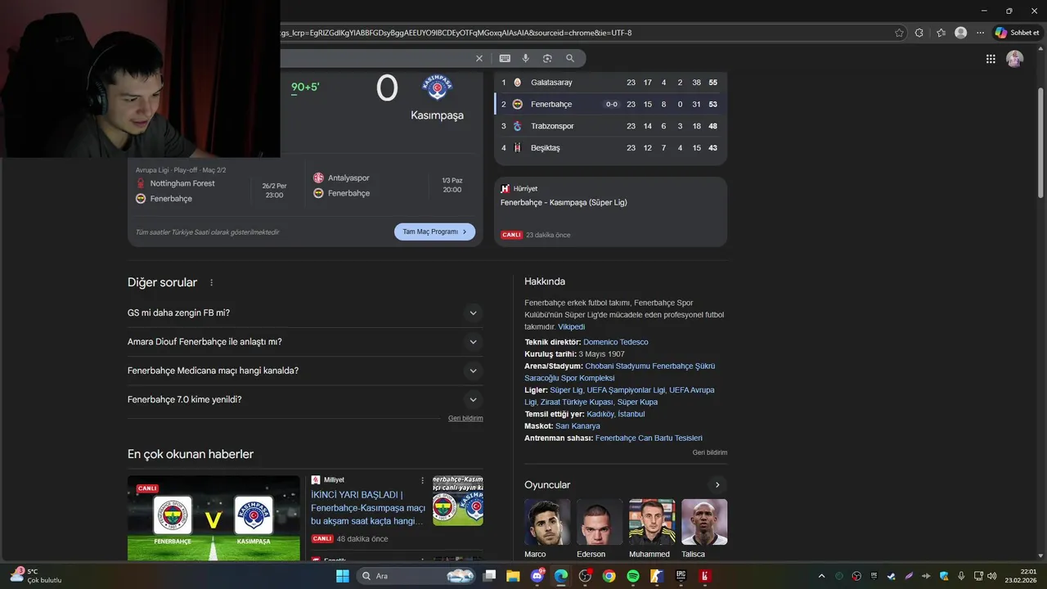Open Copilot Sohbet et chat

[1017, 33]
